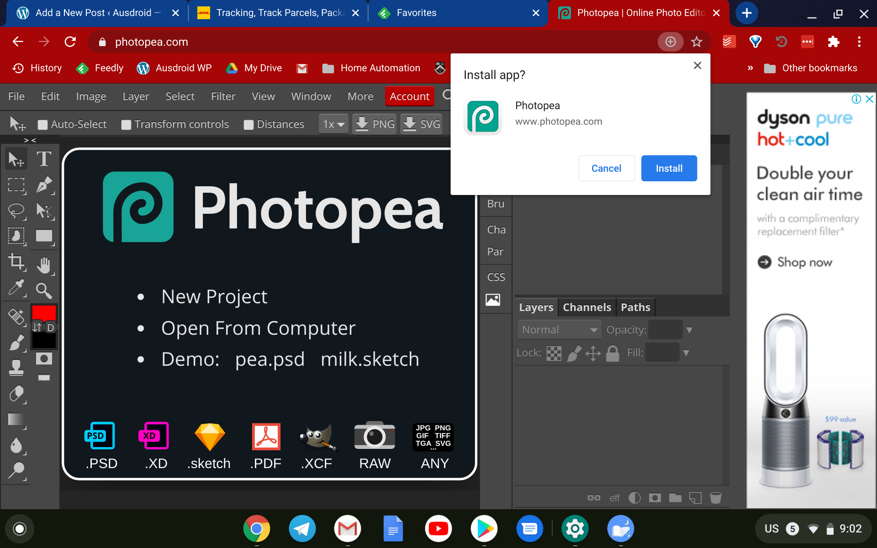
Task: Click the Account button
Action: pos(409,96)
